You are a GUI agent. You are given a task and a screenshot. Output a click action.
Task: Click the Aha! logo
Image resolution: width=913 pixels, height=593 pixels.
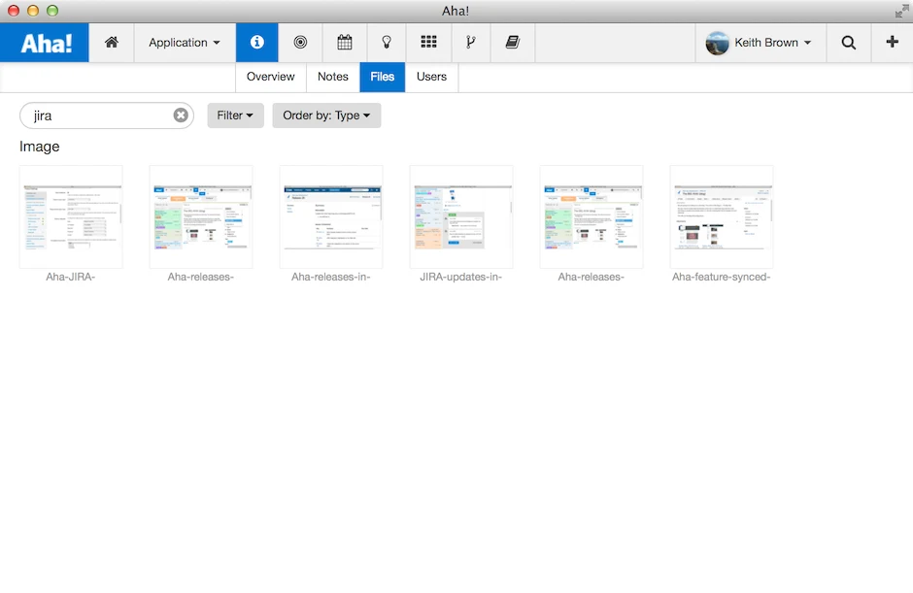[x=45, y=43]
